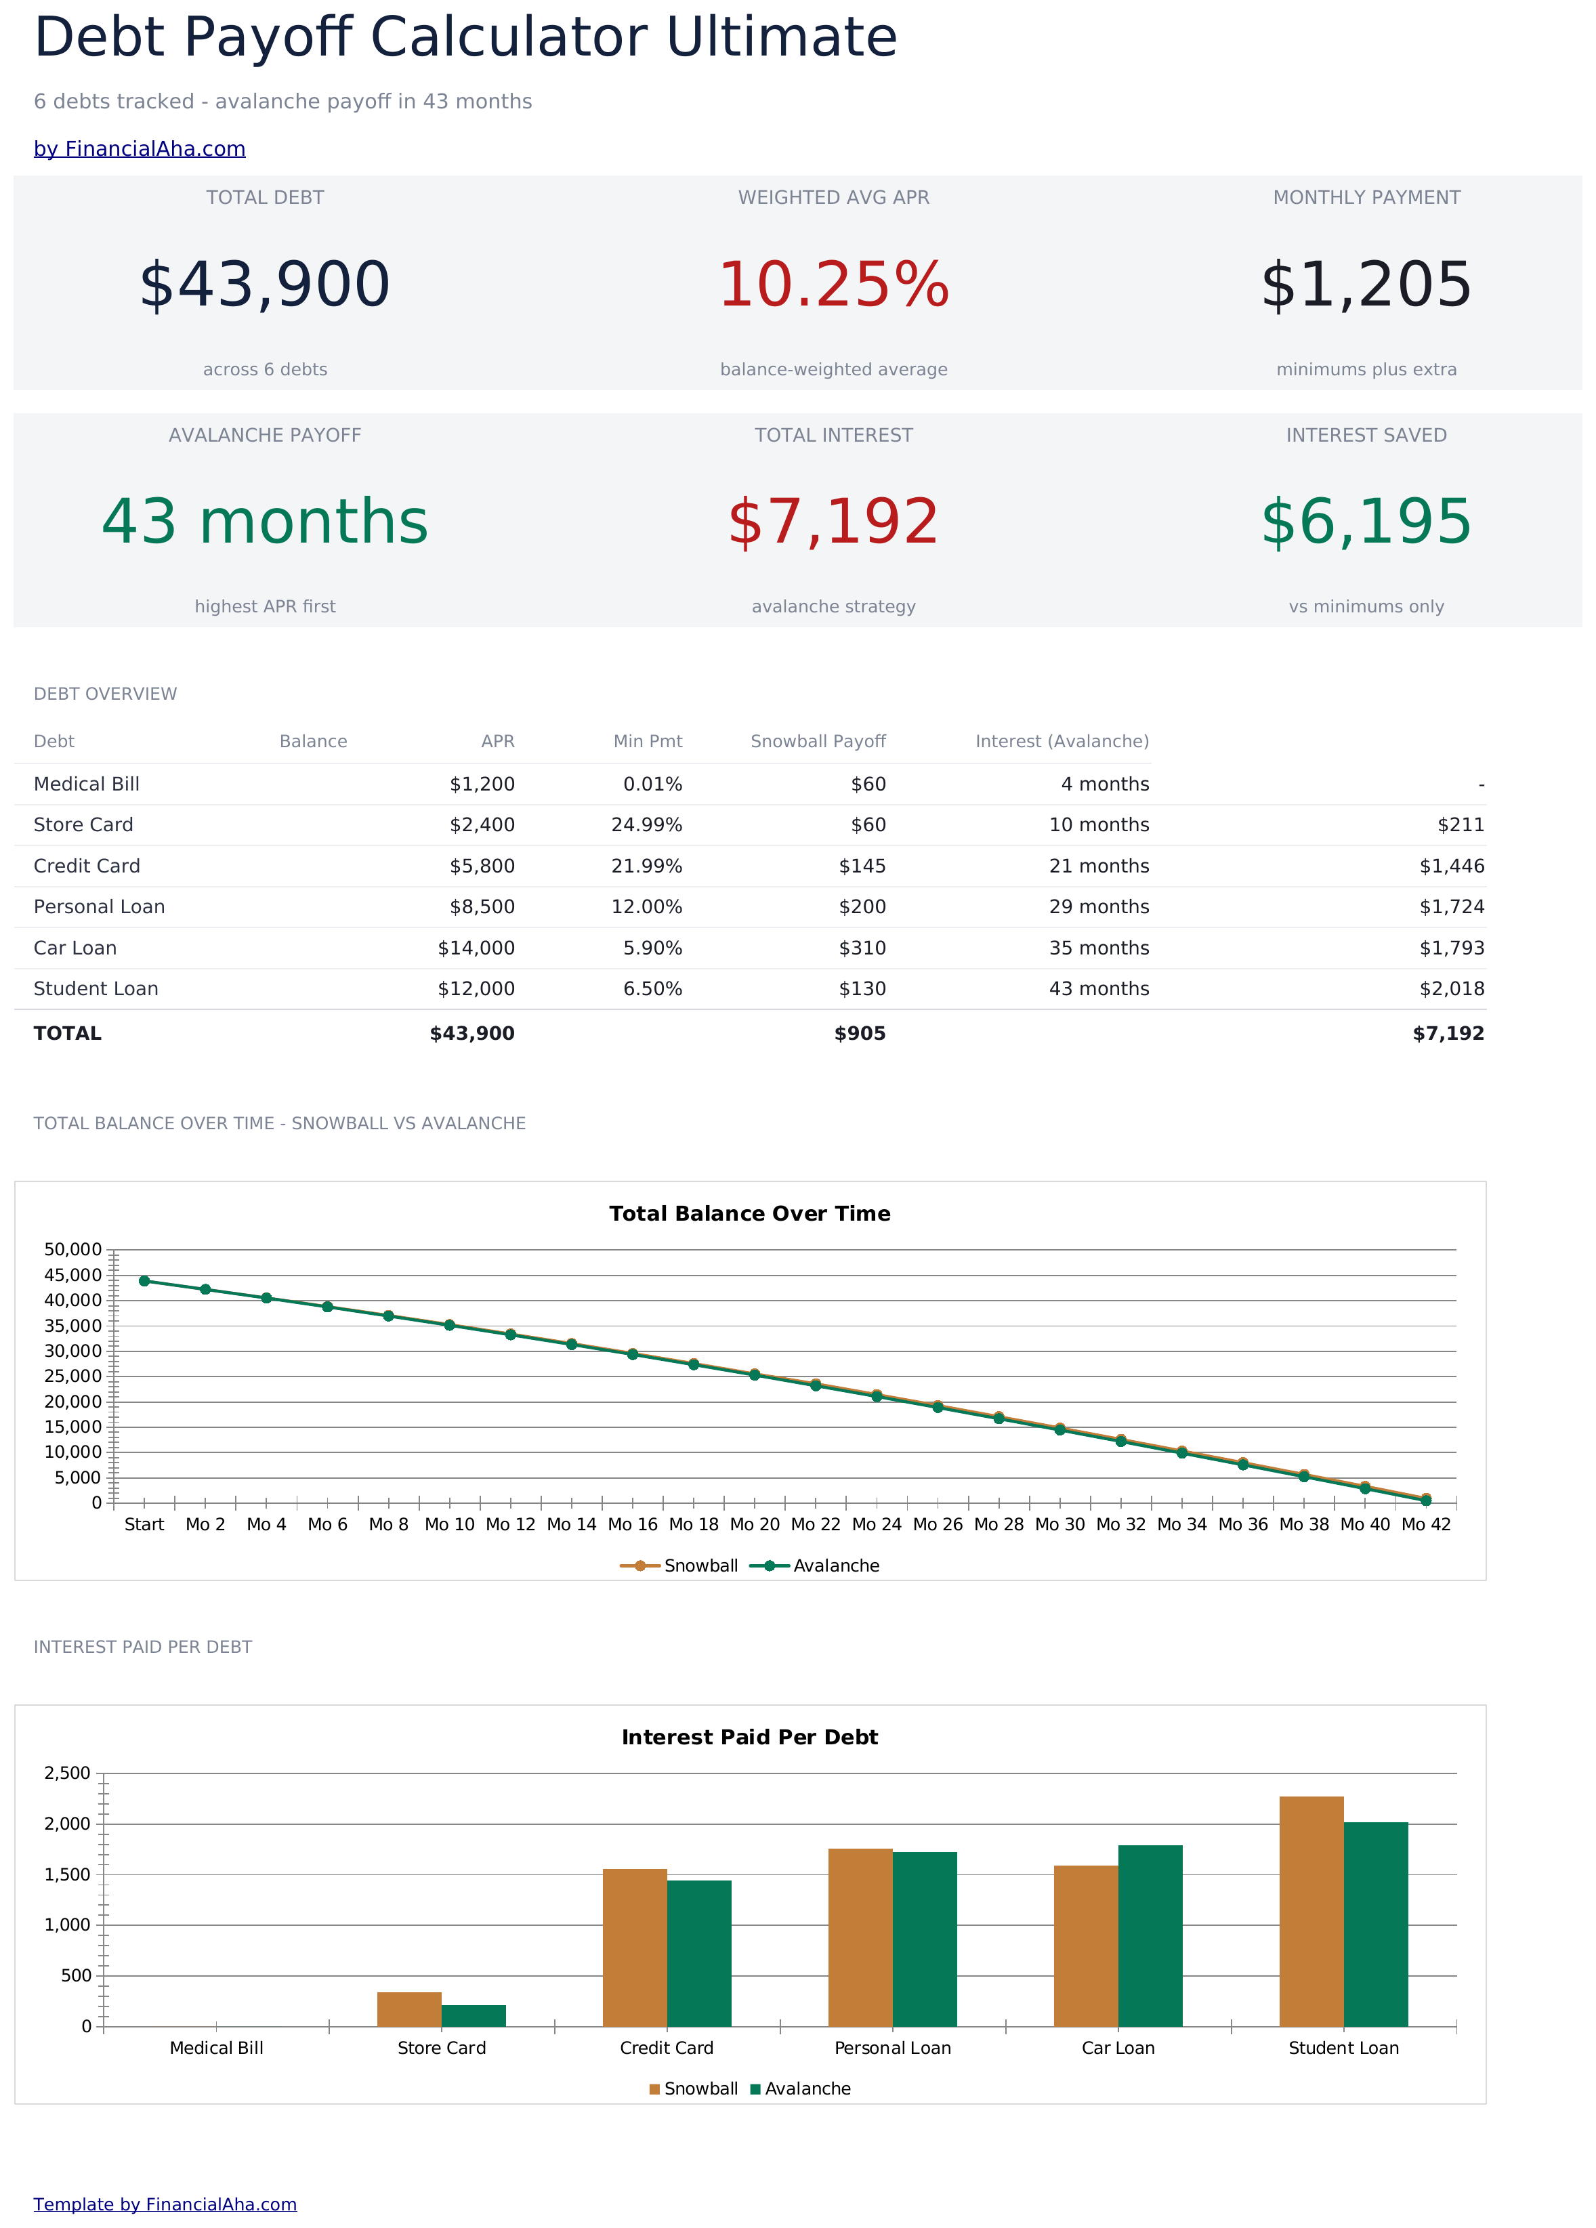Viewport: 1596px width, 2228px height.
Task: Click the Student Loan APR 6.50%
Action: pos(653,988)
